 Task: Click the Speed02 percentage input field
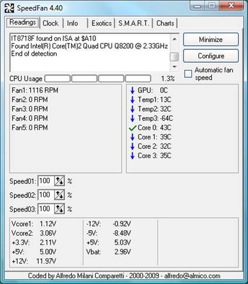coord(46,195)
